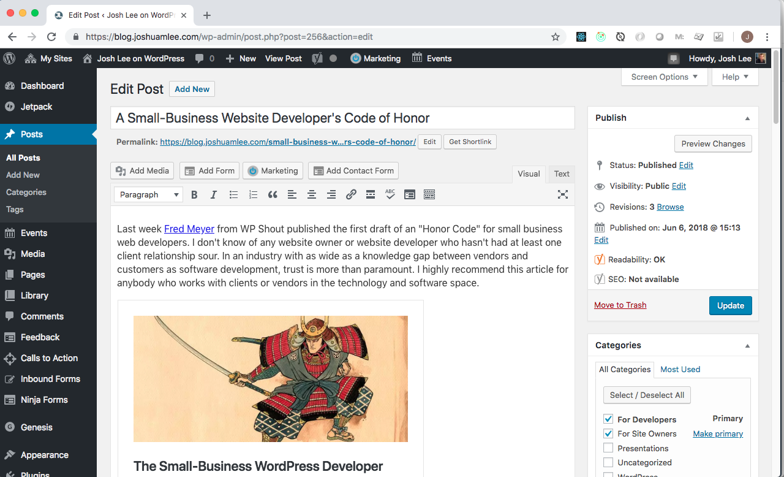Screen dimensions: 784x477
Task: Align text left
Action: tap(292, 194)
